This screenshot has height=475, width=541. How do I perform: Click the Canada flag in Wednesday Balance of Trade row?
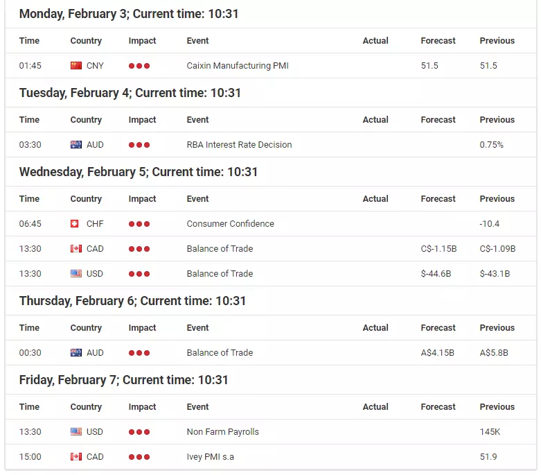(76, 249)
